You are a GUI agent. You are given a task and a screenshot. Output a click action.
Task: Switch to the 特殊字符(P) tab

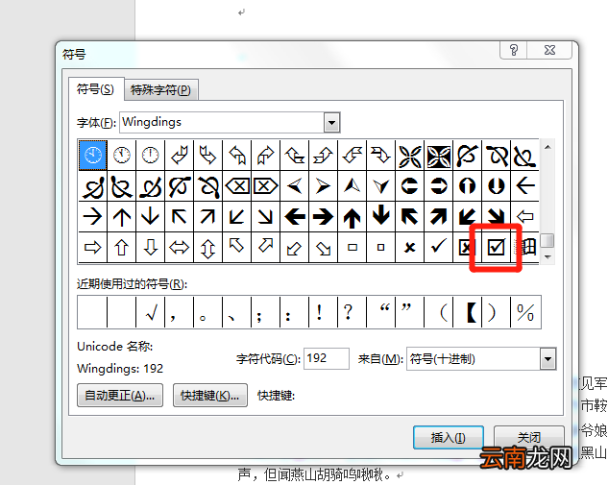[161, 90]
